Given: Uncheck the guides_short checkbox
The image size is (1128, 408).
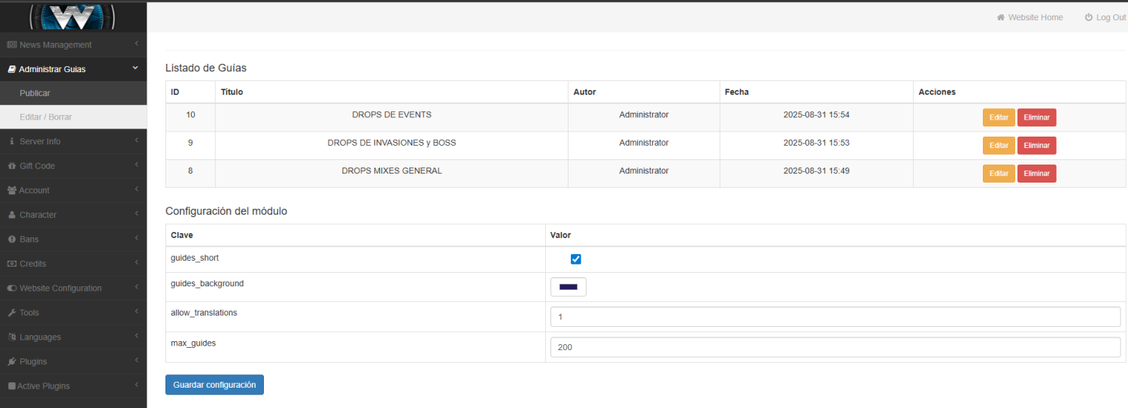Looking at the screenshot, I should 576,259.
